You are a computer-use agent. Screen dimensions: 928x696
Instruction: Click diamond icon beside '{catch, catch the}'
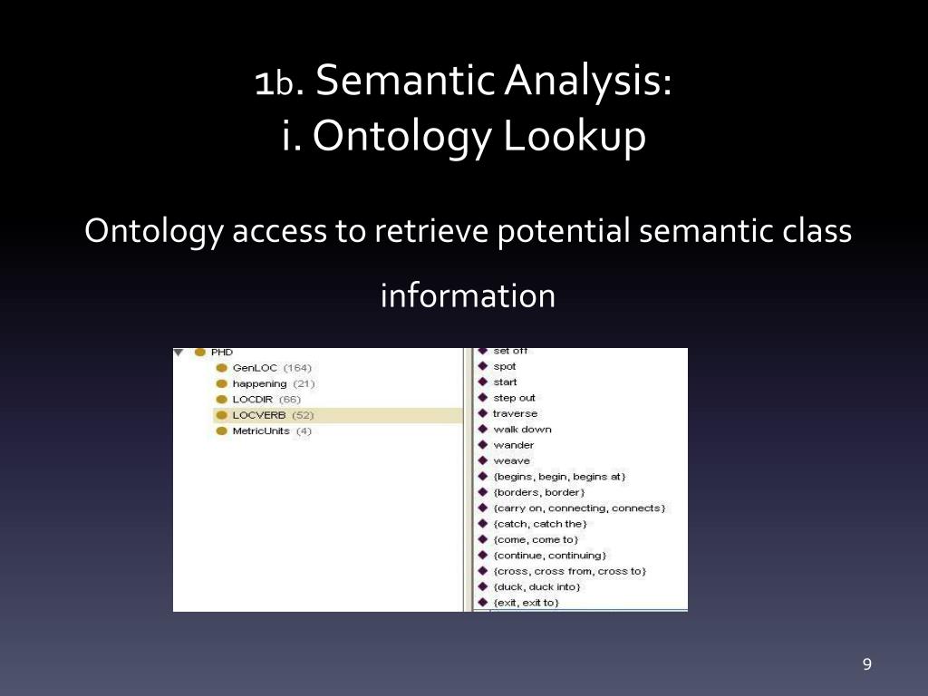point(483,524)
